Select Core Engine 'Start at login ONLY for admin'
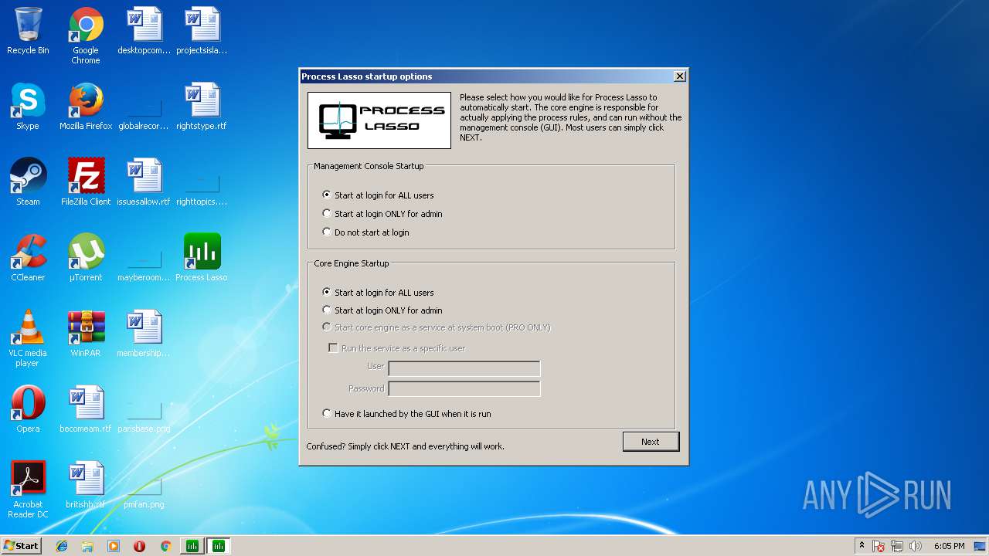989x556 pixels. (x=382, y=310)
